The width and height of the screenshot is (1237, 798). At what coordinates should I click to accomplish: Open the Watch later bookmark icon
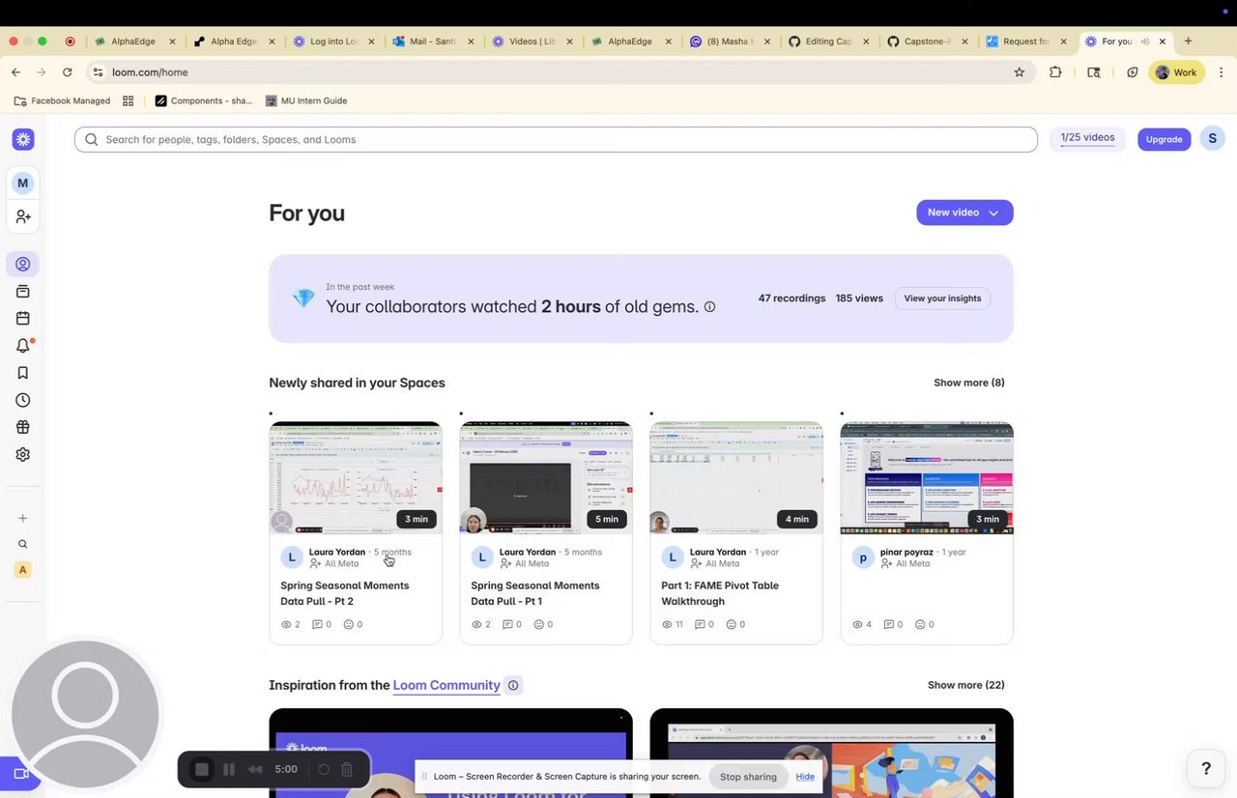(x=23, y=373)
